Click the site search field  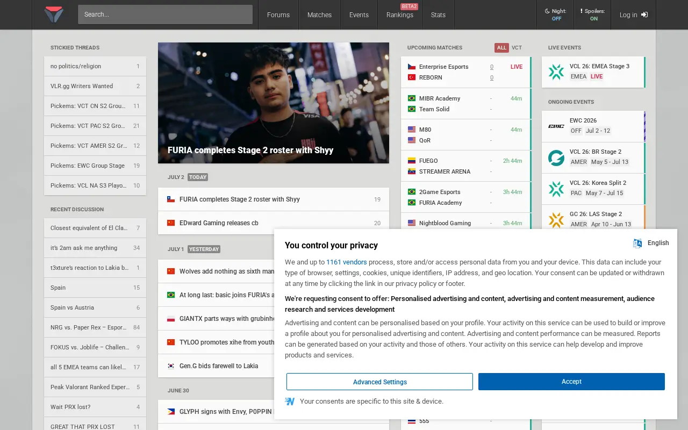point(165,15)
